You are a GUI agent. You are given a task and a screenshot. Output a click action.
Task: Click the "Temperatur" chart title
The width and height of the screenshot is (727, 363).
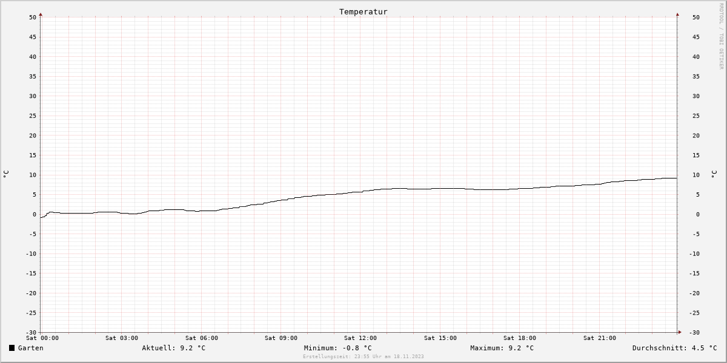click(x=363, y=11)
